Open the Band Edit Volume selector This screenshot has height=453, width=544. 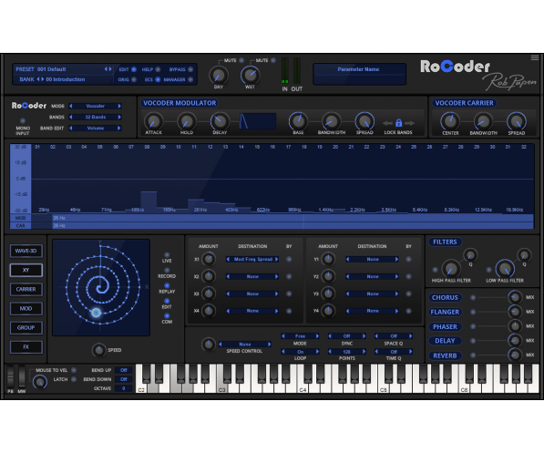coord(96,129)
